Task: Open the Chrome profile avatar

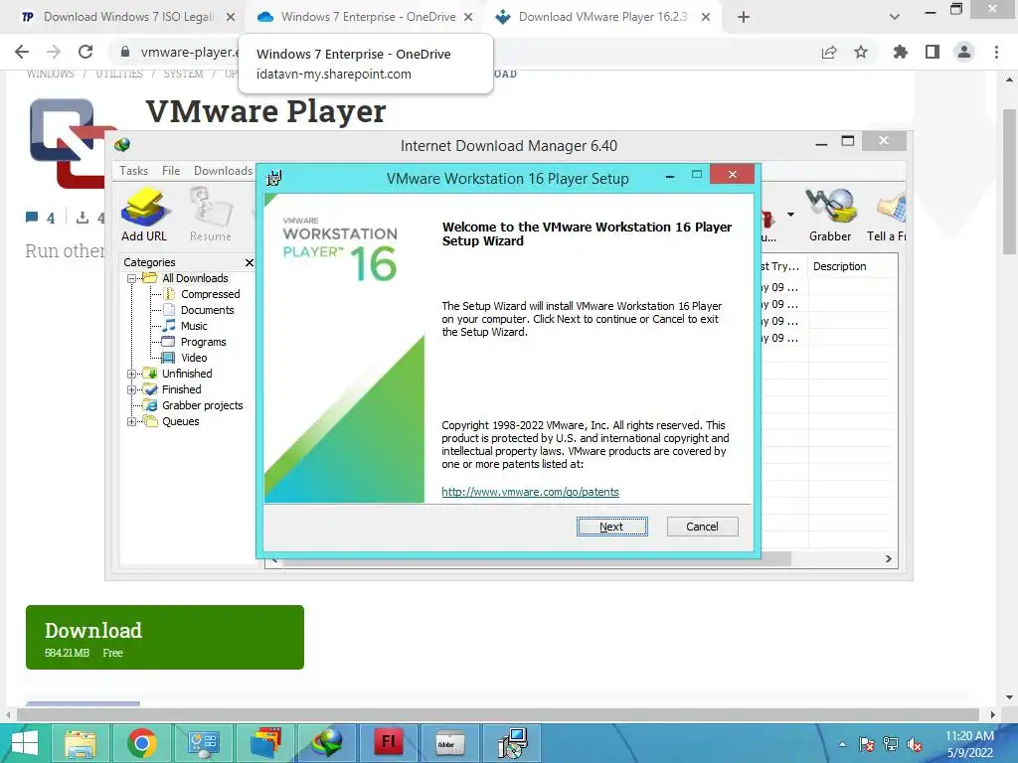Action: pyautogui.click(x=964, y=52)
